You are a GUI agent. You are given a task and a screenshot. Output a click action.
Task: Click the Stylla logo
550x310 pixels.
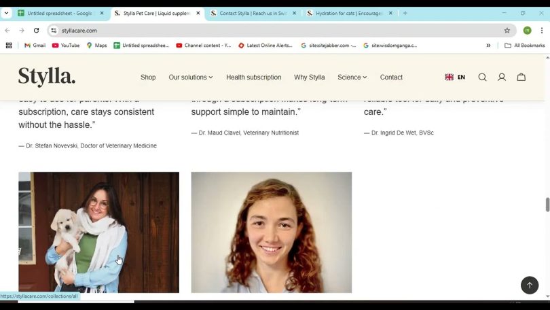point(47,77)
